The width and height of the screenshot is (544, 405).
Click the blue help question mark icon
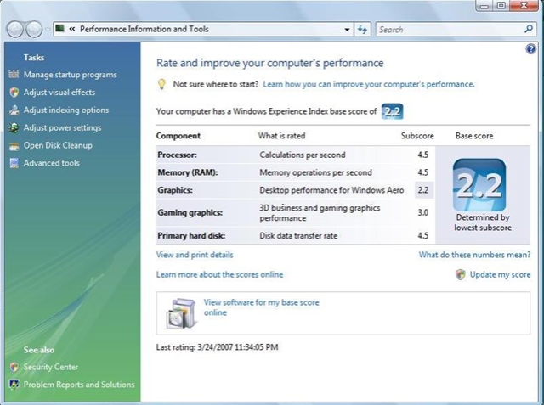pyautogui.click(x=530, y=49)
